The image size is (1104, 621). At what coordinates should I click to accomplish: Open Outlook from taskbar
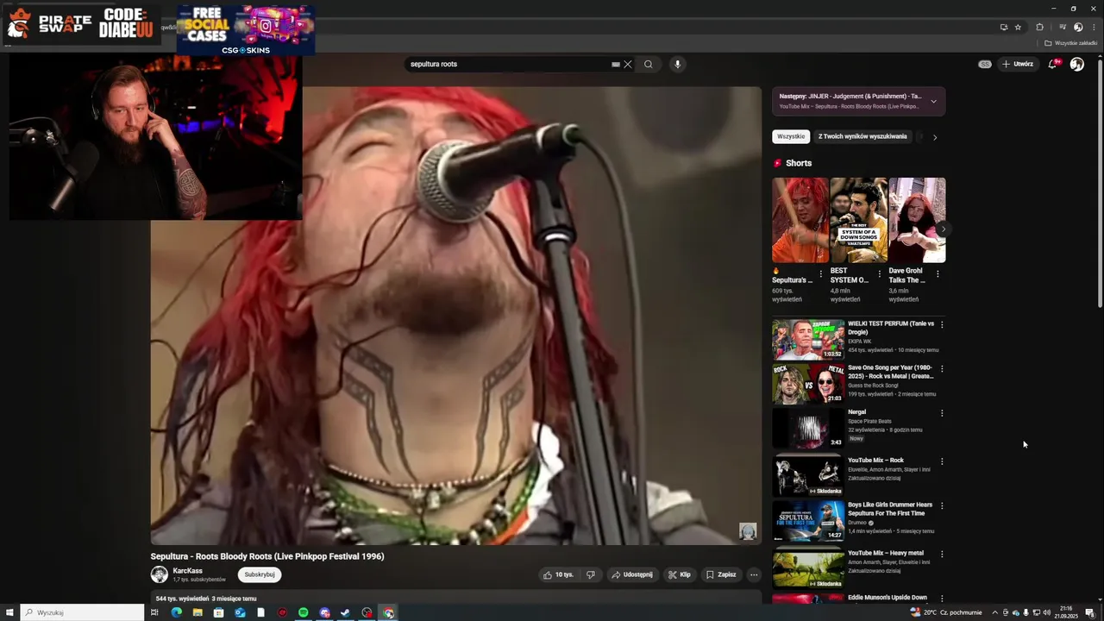[240, 612]
